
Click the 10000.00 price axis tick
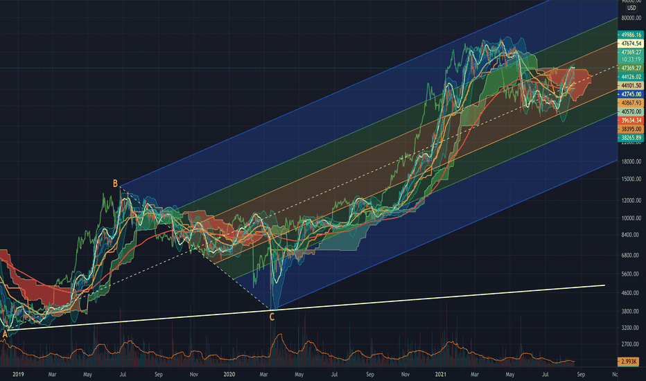click(631, 218)
